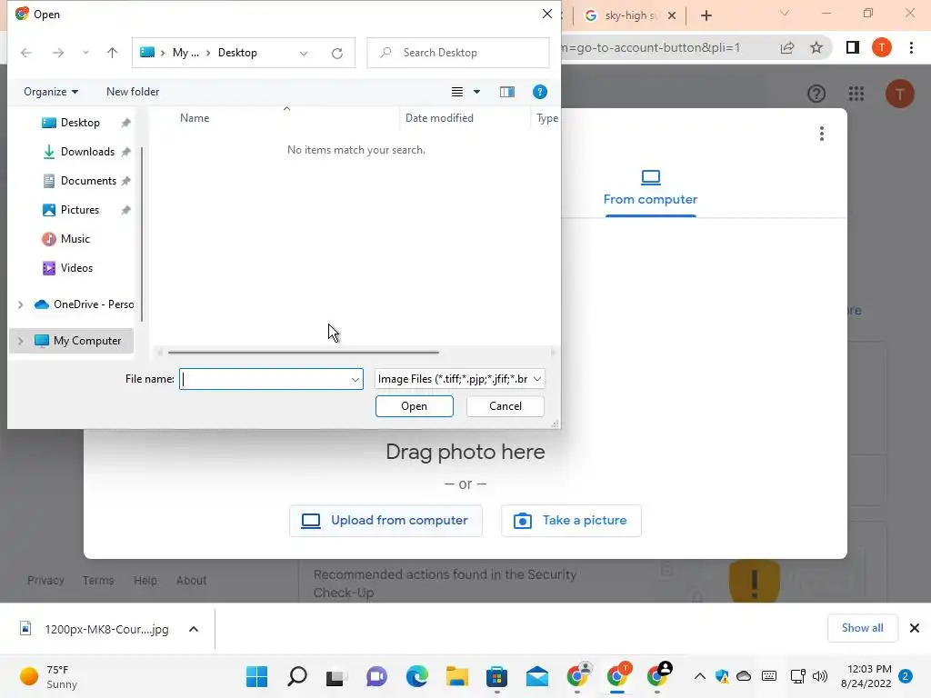Expand My Computer tree node
Image resolution: width=931 pixels, height=698 pixels.
click(20, 341)
